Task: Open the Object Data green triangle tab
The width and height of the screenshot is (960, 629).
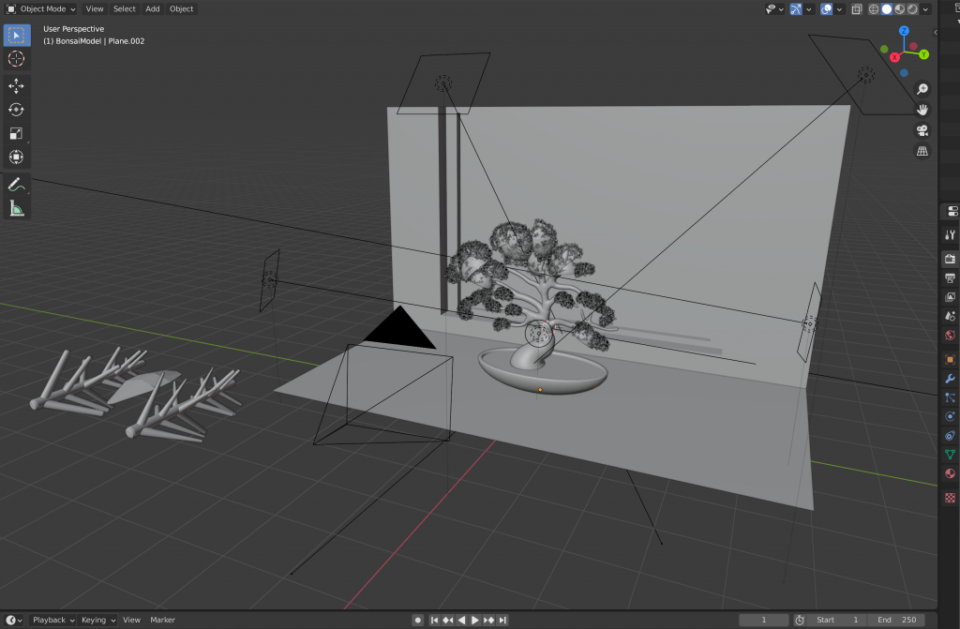Action: tap(950, 455)
